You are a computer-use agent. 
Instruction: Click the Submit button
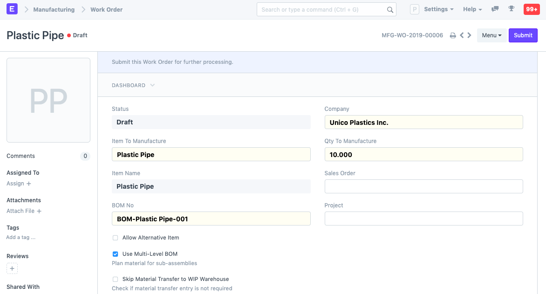tap(523, 35)
